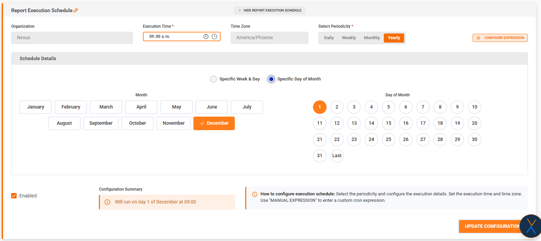Click the second clock icon in Execution Time

tap(214, 37)
